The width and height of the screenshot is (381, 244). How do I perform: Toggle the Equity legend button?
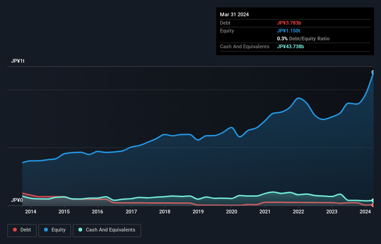tap(55, 230)
